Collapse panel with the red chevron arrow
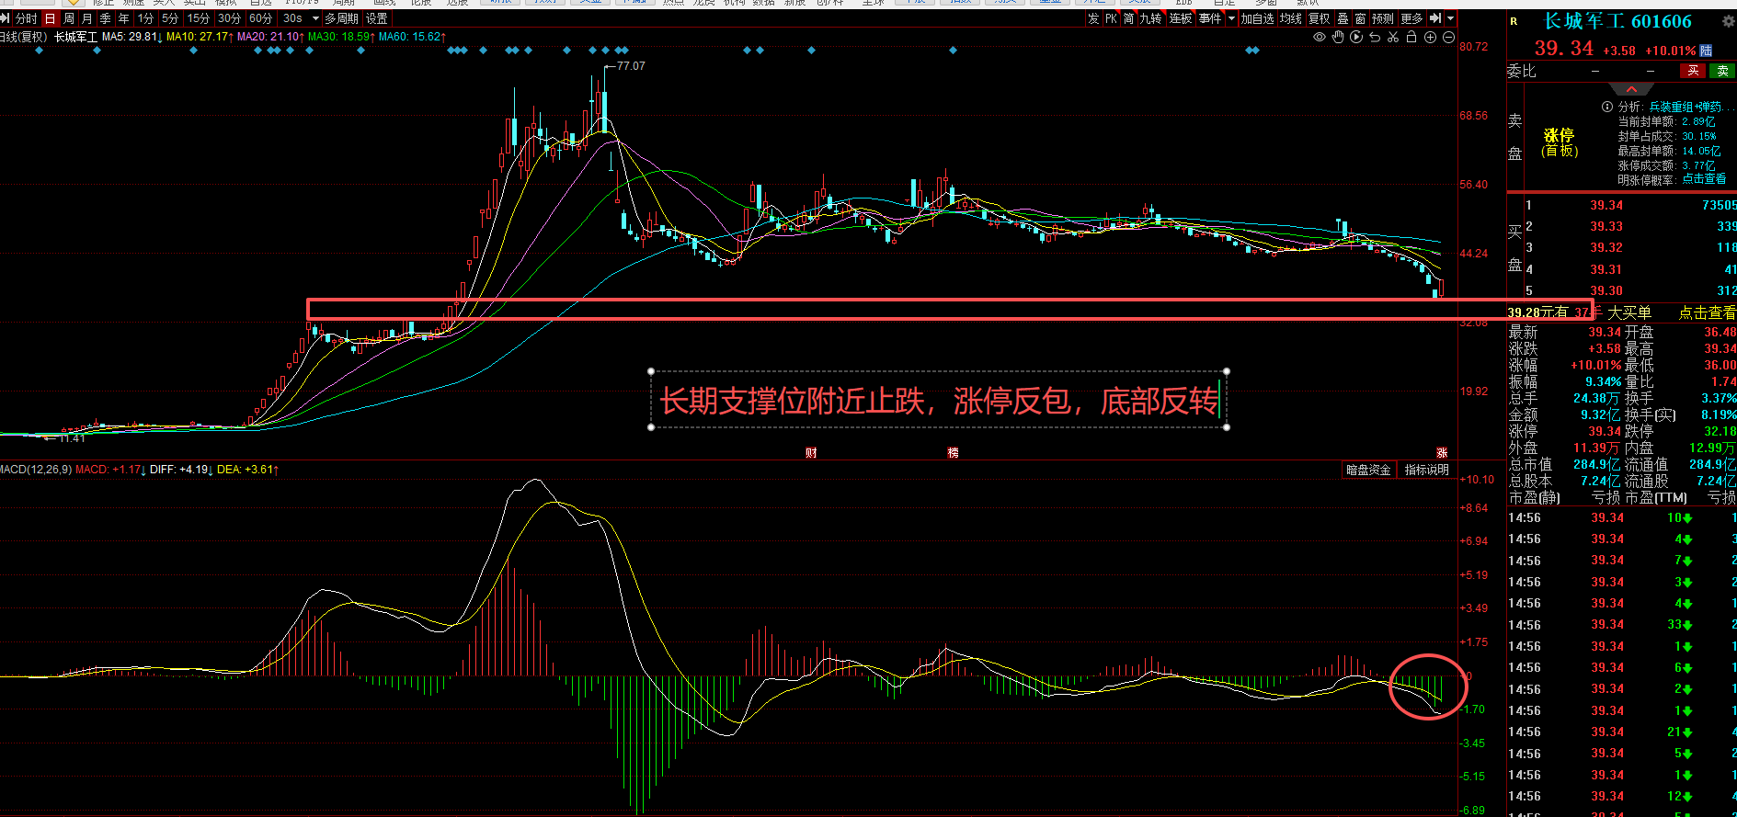Viewport: 1737px width, 817px height. click(x=1632, y=89)
